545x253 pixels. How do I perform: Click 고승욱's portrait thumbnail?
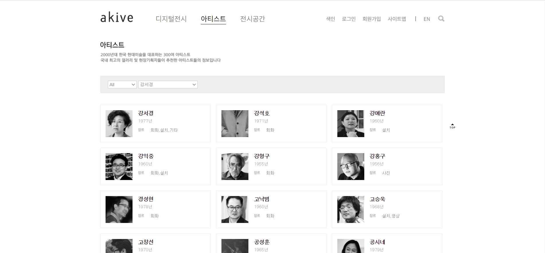(x=351, y=209)
